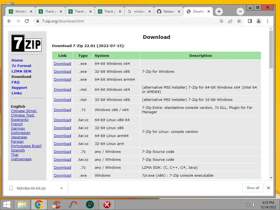
Task: Open RetroBar.64-bit.zip downloaded file
Action: coord(31,188)
